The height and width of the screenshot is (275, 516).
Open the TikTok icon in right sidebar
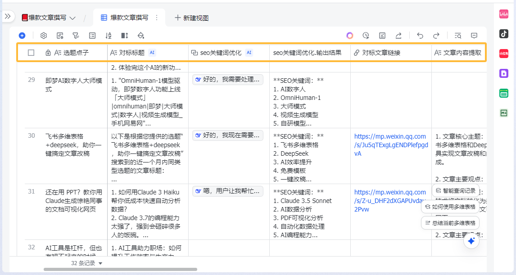coord(504,34)
